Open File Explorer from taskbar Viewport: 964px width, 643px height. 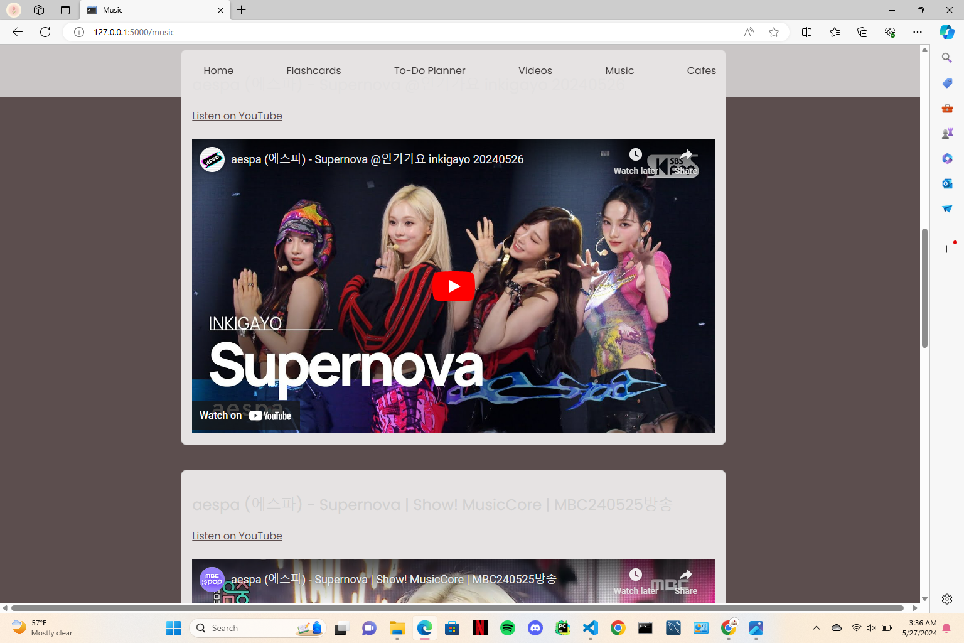(397, 628)
